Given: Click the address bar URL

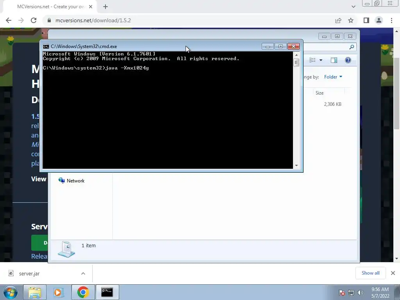Looking at the screenshot, I should tap(93, 20).
